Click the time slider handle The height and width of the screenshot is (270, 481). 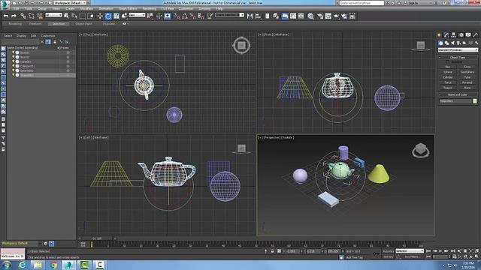pyautogui.click(x=97, y=238)
